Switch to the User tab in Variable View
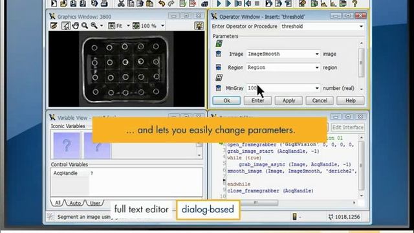Viewport: 414px width, 233px height. [95, 203]
